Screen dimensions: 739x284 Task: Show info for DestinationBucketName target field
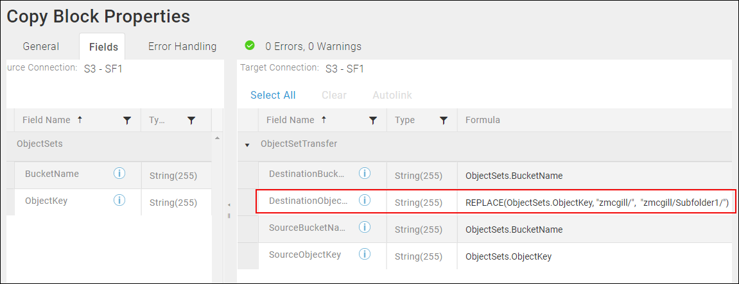[364, 174]
